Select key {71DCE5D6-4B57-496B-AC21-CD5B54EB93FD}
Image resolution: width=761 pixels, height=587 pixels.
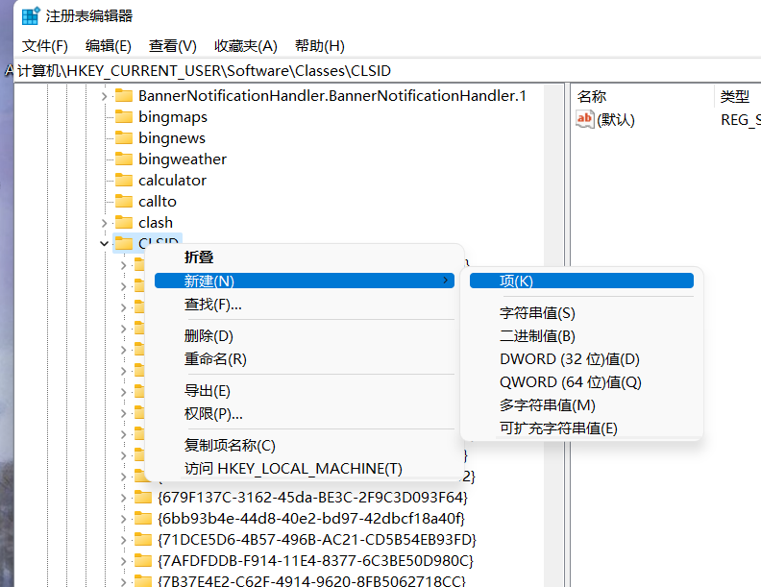pos(317,540)
